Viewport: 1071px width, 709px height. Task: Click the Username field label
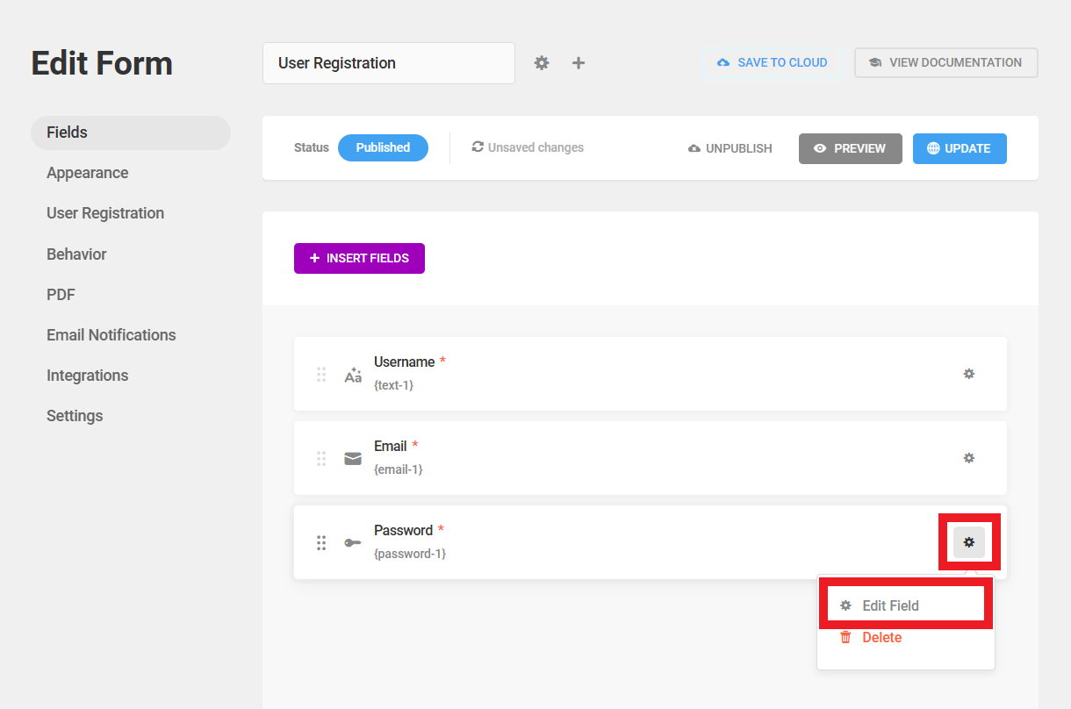coord(404,362)
